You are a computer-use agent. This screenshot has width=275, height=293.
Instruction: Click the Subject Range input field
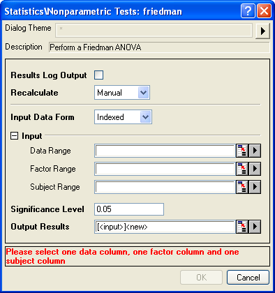(x=165, y=187)
